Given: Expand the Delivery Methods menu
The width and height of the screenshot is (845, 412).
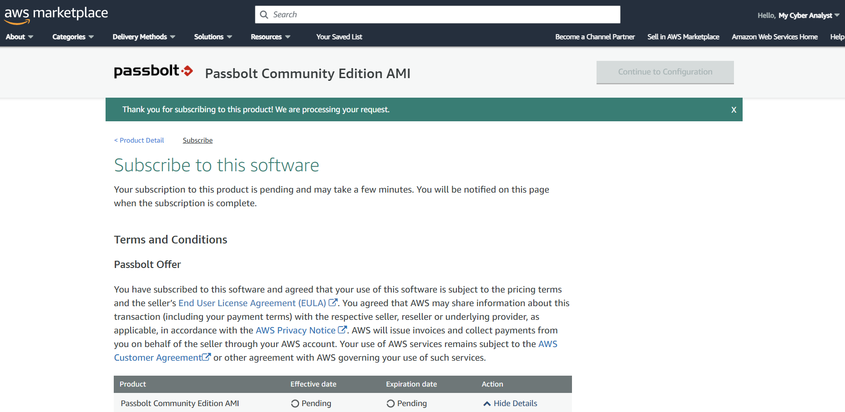Looking at the screenshot, I should 144,37.
